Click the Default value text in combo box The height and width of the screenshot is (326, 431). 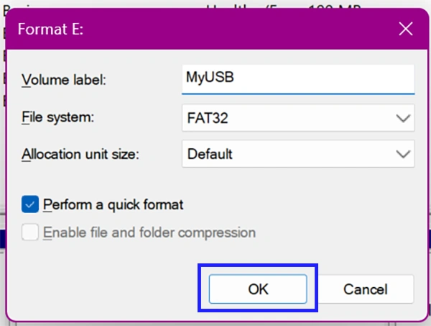[210, 154]
